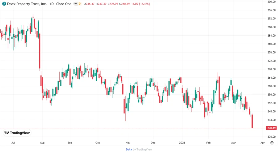
Task: Open chart settings gear icon
Action: tap(272, 143)
